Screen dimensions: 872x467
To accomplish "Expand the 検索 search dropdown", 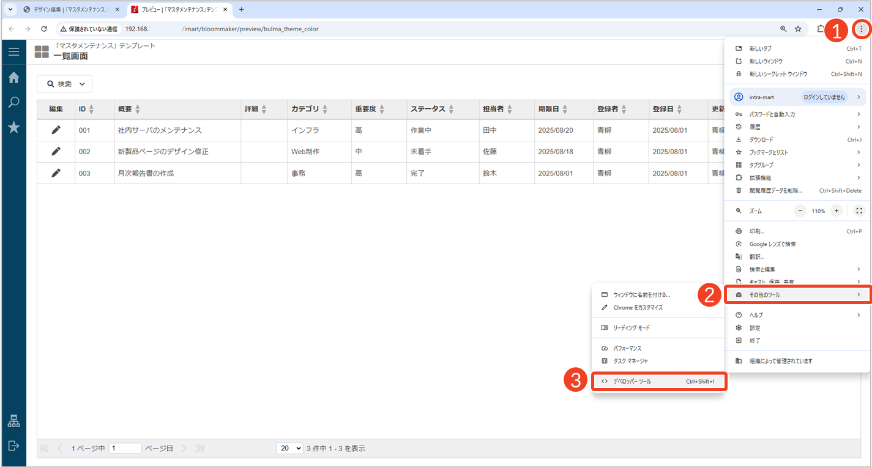I will [65, 84].
